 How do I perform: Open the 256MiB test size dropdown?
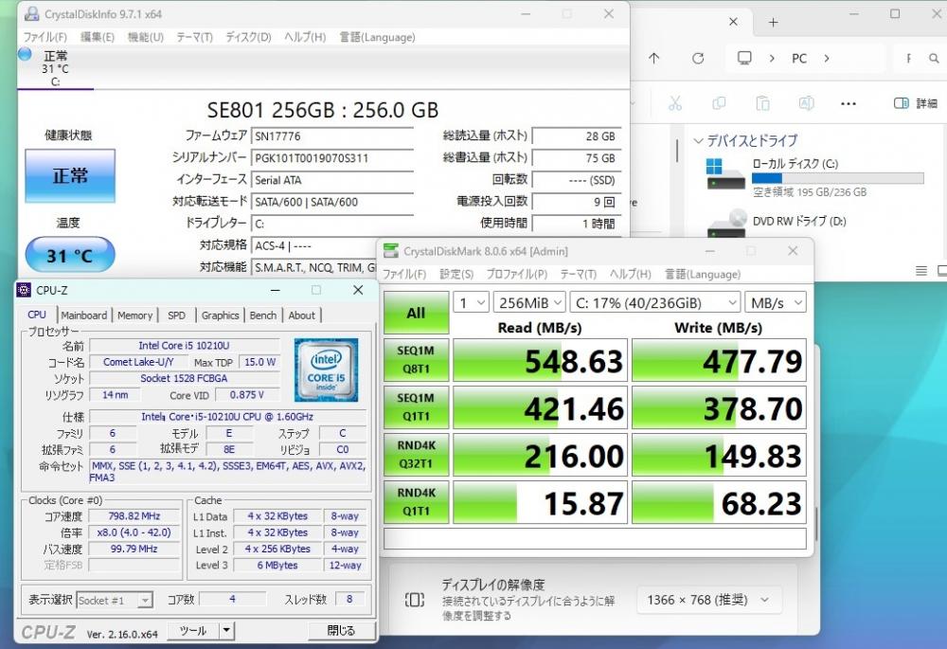[529, 302]
